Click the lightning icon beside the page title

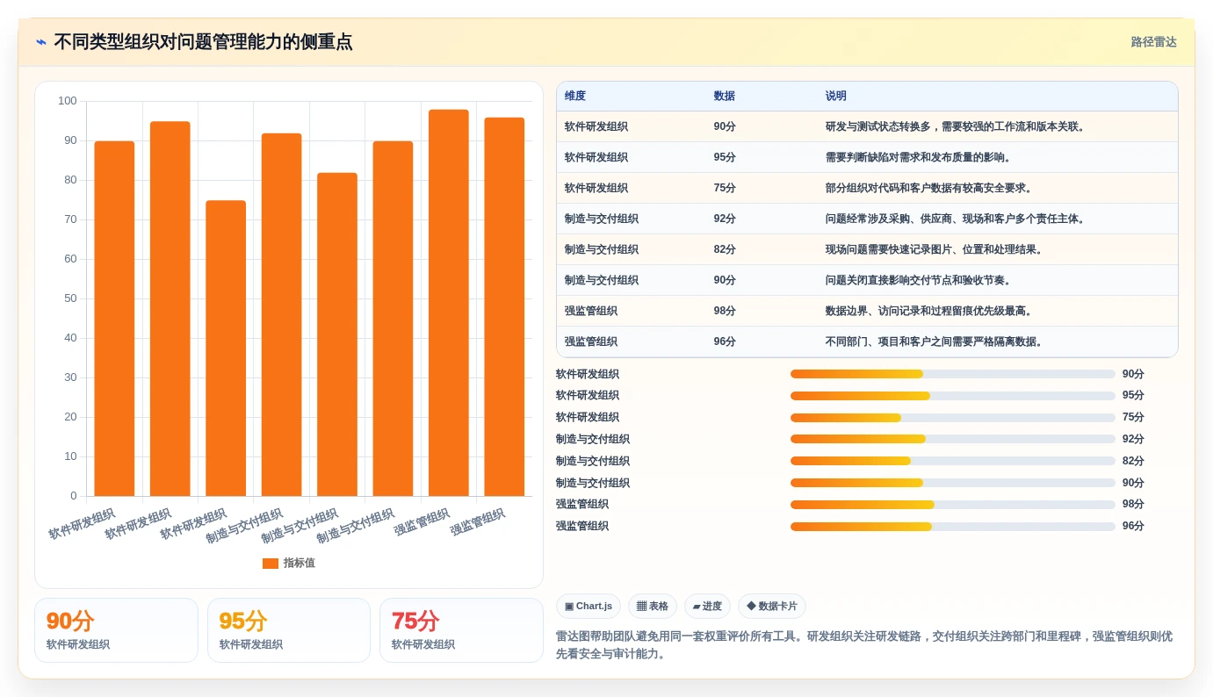[41, 42]
